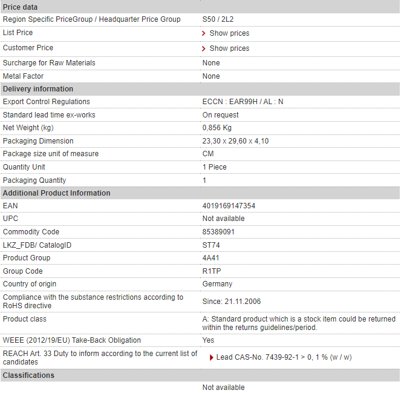Viewport: 401px width, 393px height.
Task: Click the Group Code value R1TP
Action: point(212,271)
